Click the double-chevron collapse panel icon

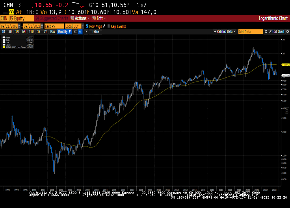tap(266, 32)
